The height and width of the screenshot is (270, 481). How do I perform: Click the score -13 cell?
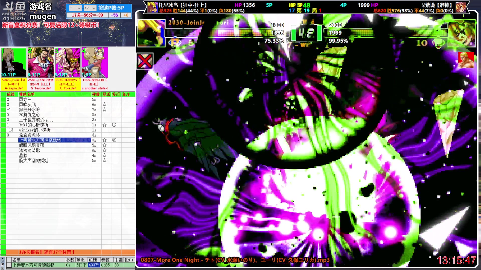[12, 130]
